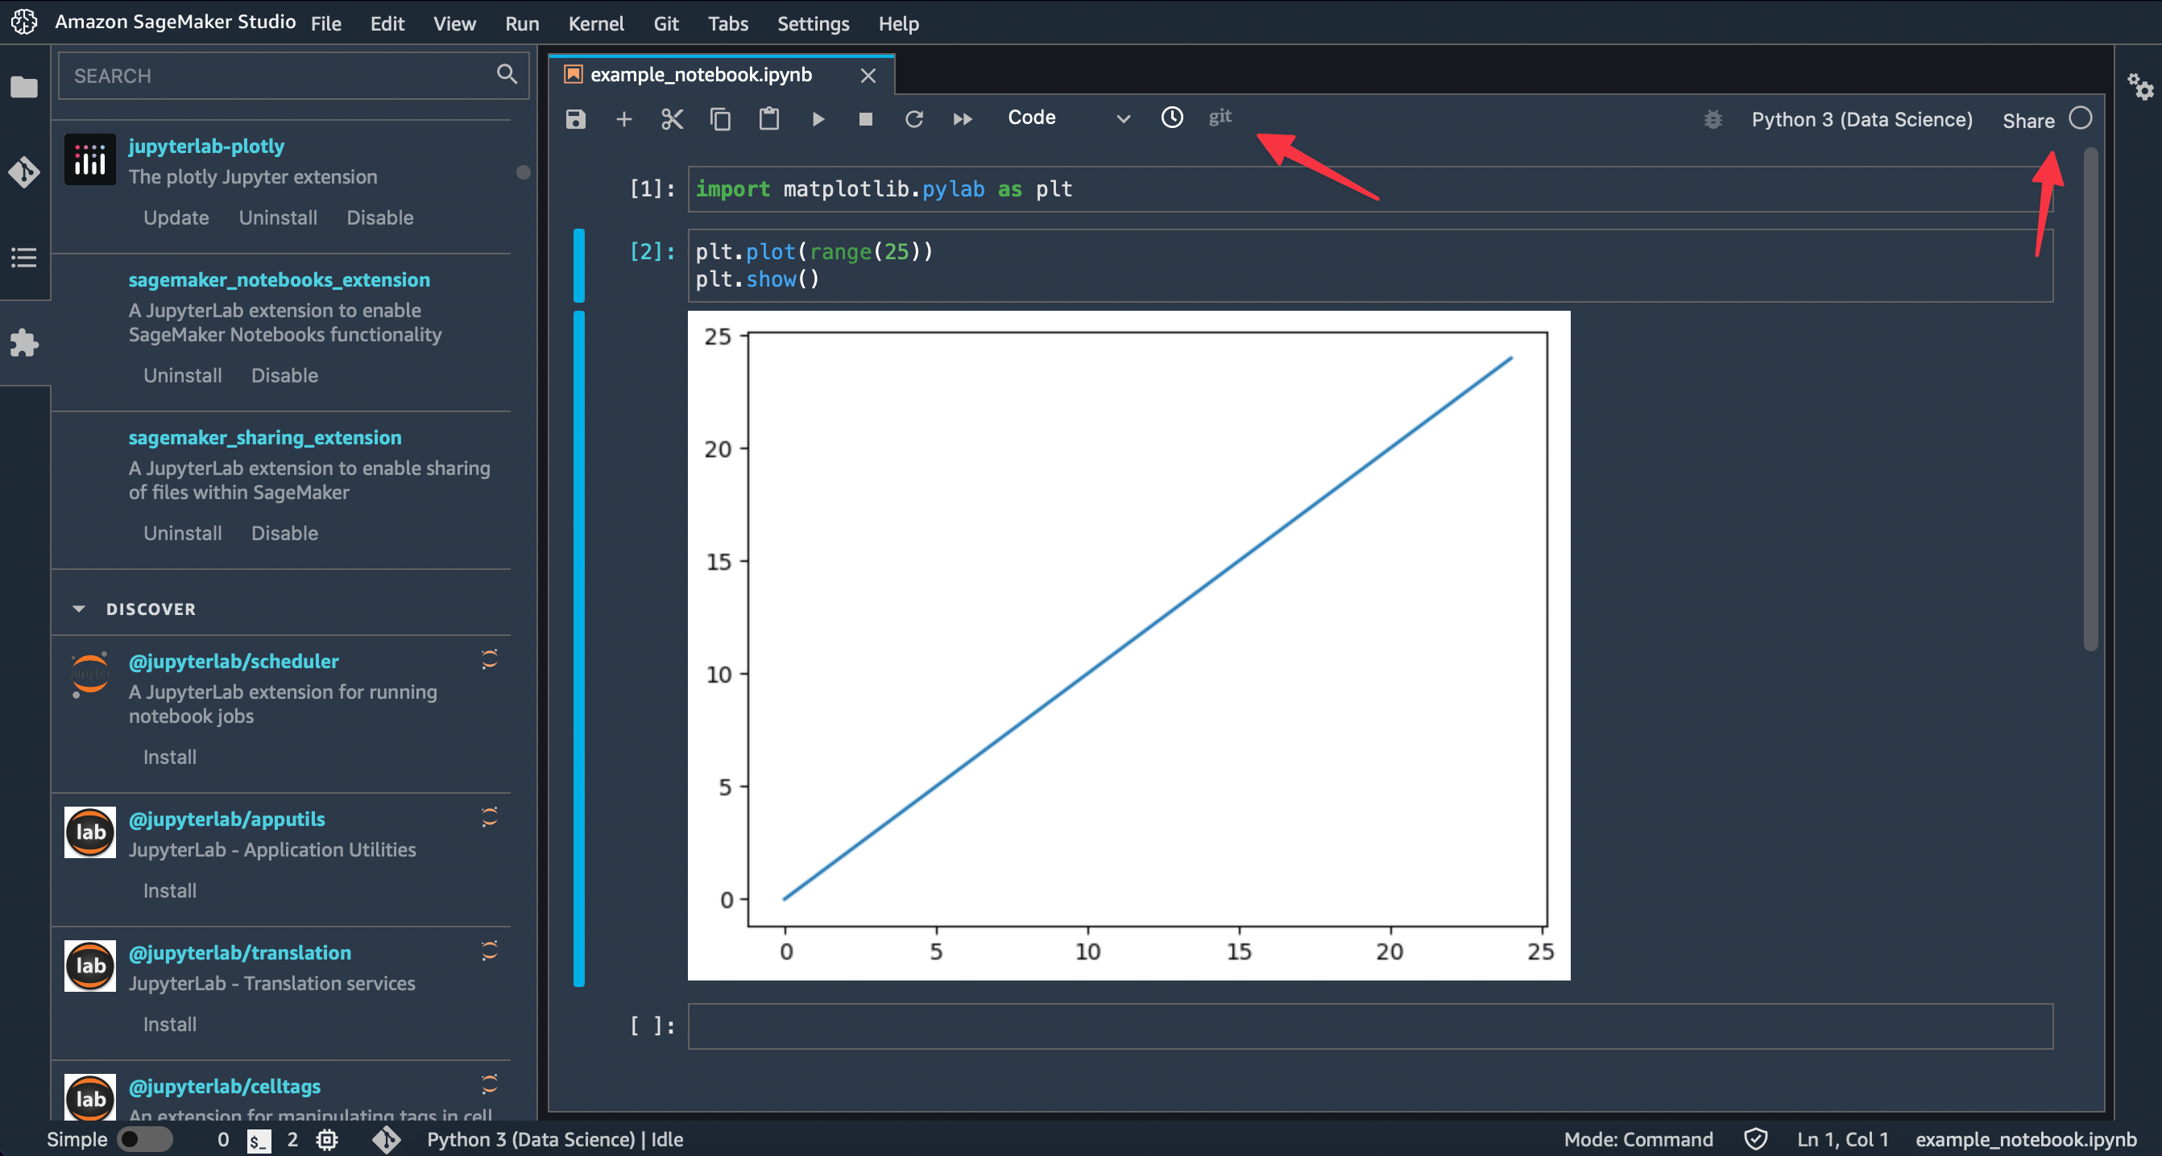Click the git toolbar button
This screenshot has width=2162, height=1156.
tap(1220, 117)
